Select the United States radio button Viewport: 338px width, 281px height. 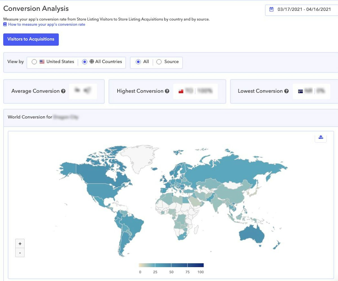34,62
